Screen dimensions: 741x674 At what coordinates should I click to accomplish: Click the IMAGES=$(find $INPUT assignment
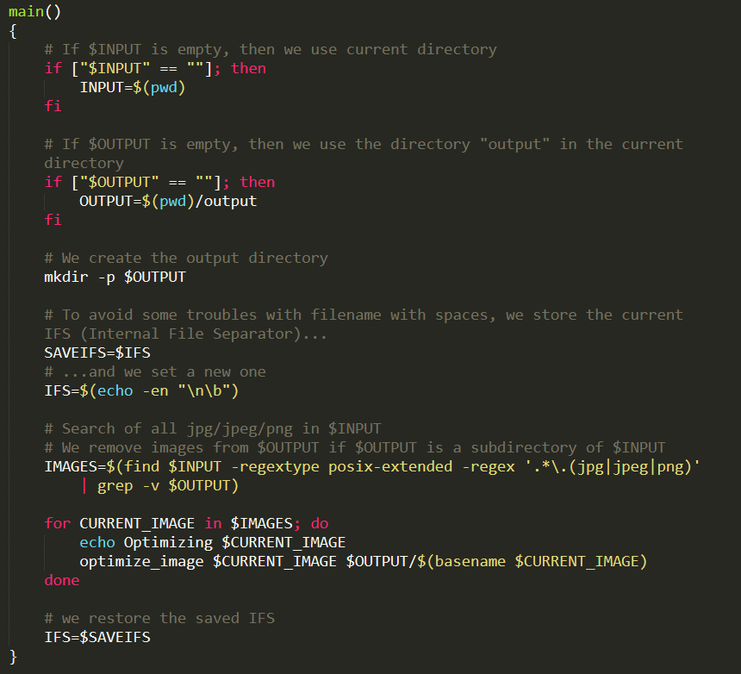pyautogui.click(x=133, y=466)
